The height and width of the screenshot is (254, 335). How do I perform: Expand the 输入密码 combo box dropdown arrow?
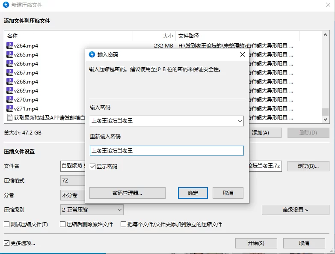[x=240, y=121]
